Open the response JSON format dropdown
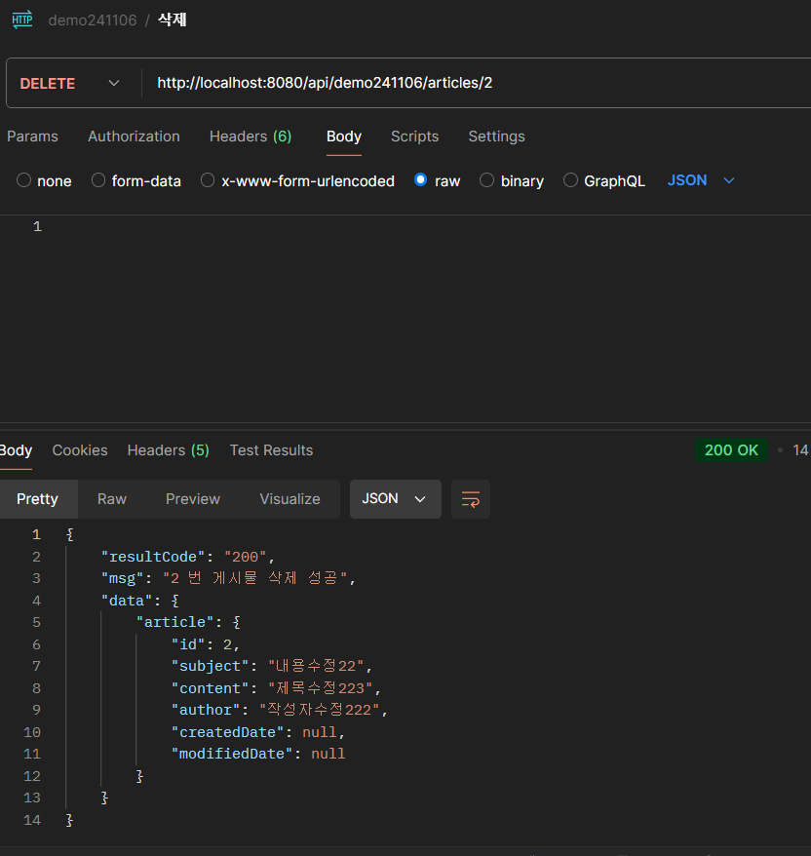 pos(395,499)
